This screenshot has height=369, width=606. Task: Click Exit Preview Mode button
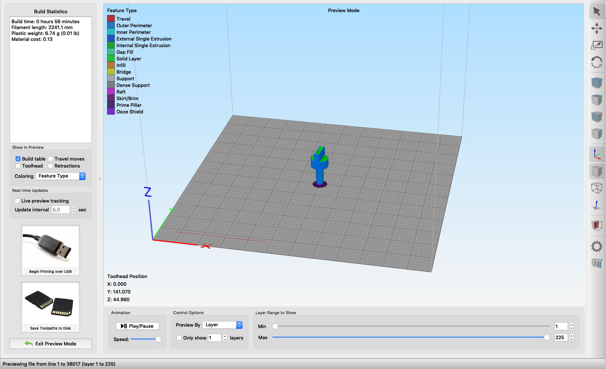point(50,344)
